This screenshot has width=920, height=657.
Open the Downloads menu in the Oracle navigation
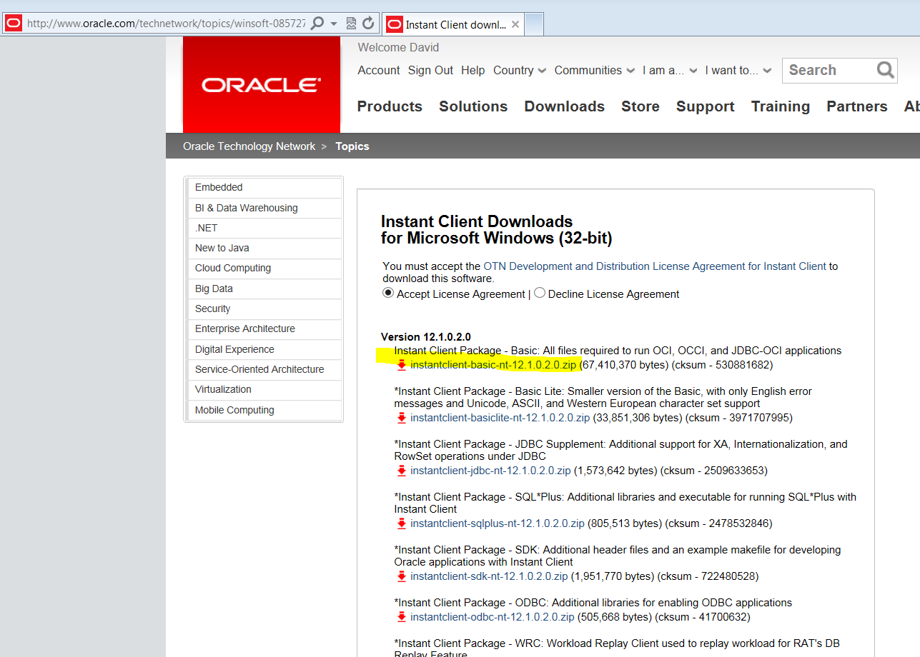(564, 106)
